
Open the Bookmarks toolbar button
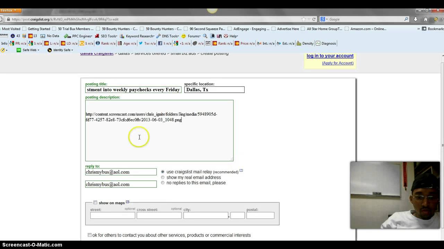tap(433, 29)
